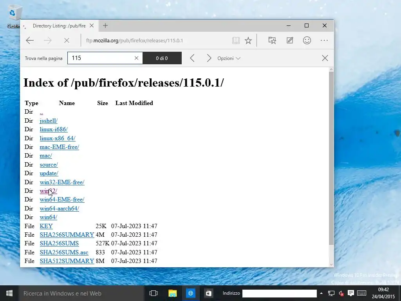Open the SHA256SUMS file link
Screen dimensions: 401x301
coord(59,243)
